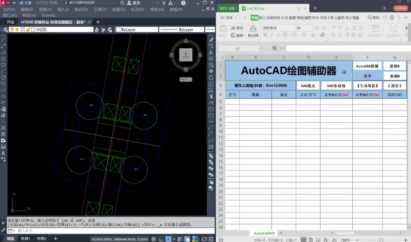Click the A1 cell name box
Viewport: 411px width, 242px height.
[237, 48]
